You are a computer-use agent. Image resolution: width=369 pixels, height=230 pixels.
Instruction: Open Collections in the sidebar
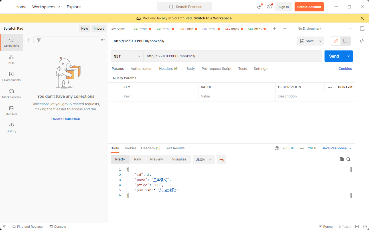(11, 42)
